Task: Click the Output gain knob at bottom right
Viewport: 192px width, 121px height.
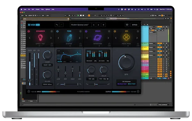Action: pyautogui.click(x=138, y=91)
